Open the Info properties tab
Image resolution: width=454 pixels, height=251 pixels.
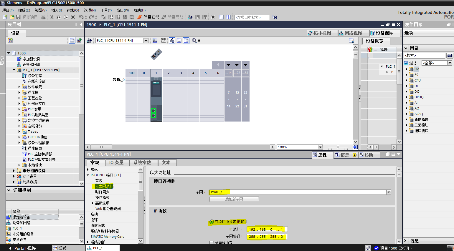tap(346, 155)
